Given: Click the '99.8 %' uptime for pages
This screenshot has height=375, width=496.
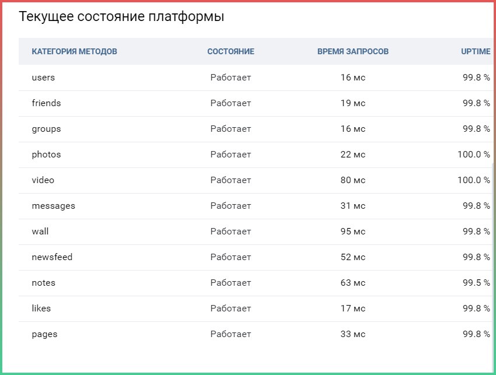Looking at the screenshot, I should (x=476, y=334).
